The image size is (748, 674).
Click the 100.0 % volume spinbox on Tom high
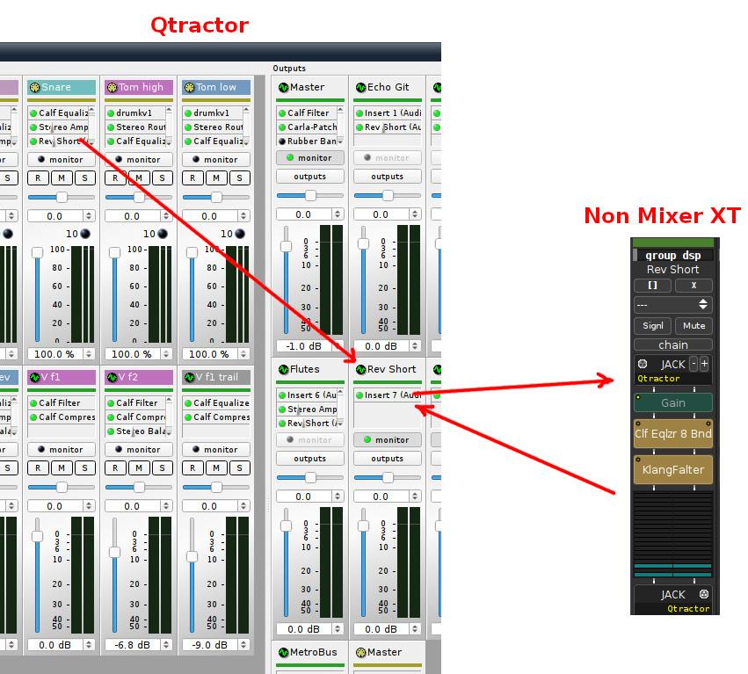pyautogui.click(x=139, y=354)
